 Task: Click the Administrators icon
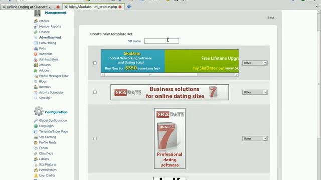[36, 60]
